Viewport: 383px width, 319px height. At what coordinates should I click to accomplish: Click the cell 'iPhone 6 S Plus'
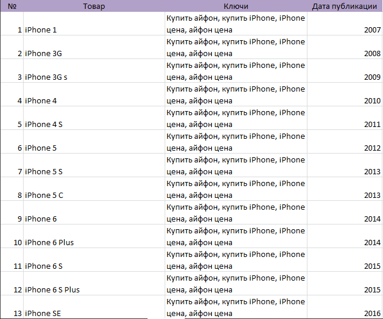[94, 284]
